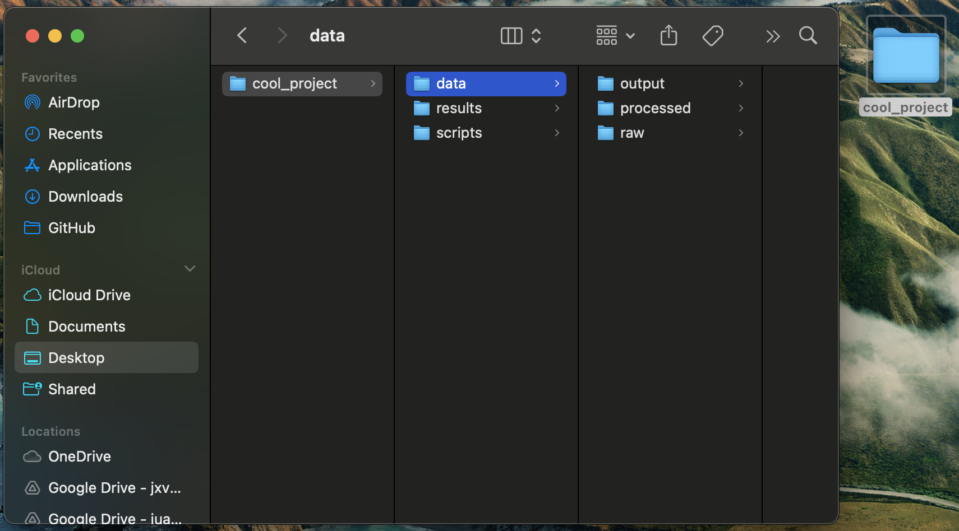959x531 pixels.
Task: Open the processed folder
Action: (655, 108)
